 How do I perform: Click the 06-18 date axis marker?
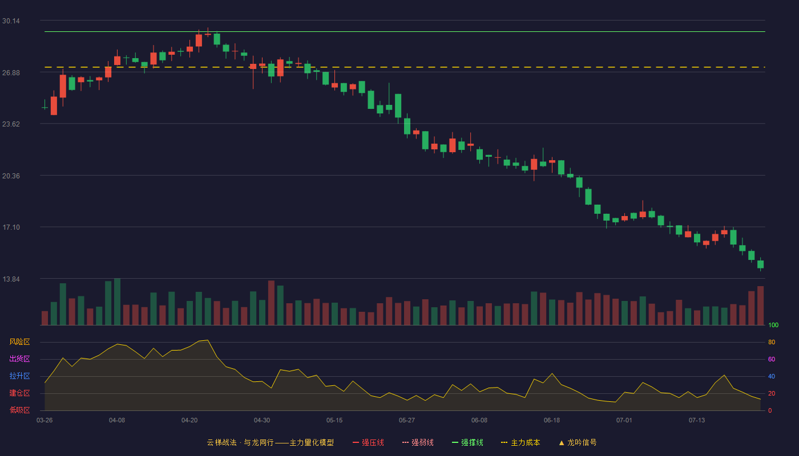click(x=552, y=420)
